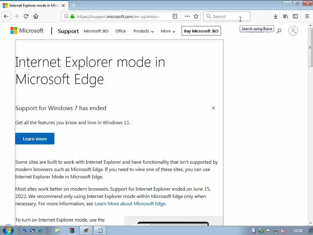
Task: Toggle reader view in address bar
Action: coord(175,17)
